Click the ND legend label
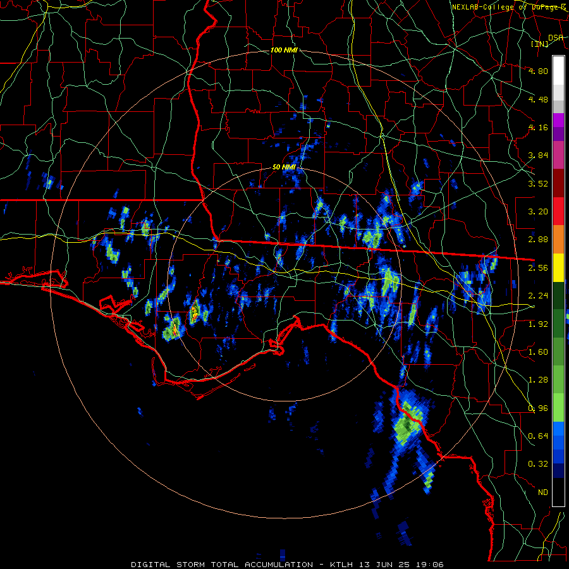This screenshot has width=569, height=569. coord(543,493)
